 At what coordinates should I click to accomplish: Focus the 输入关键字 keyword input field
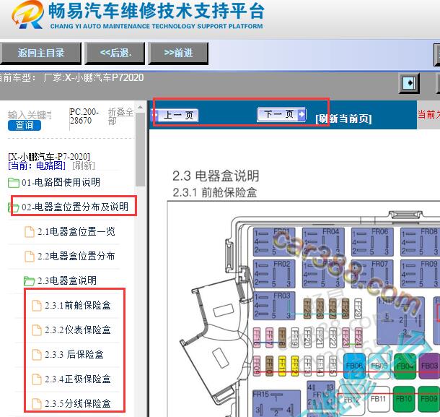click(x=30, y=115)
